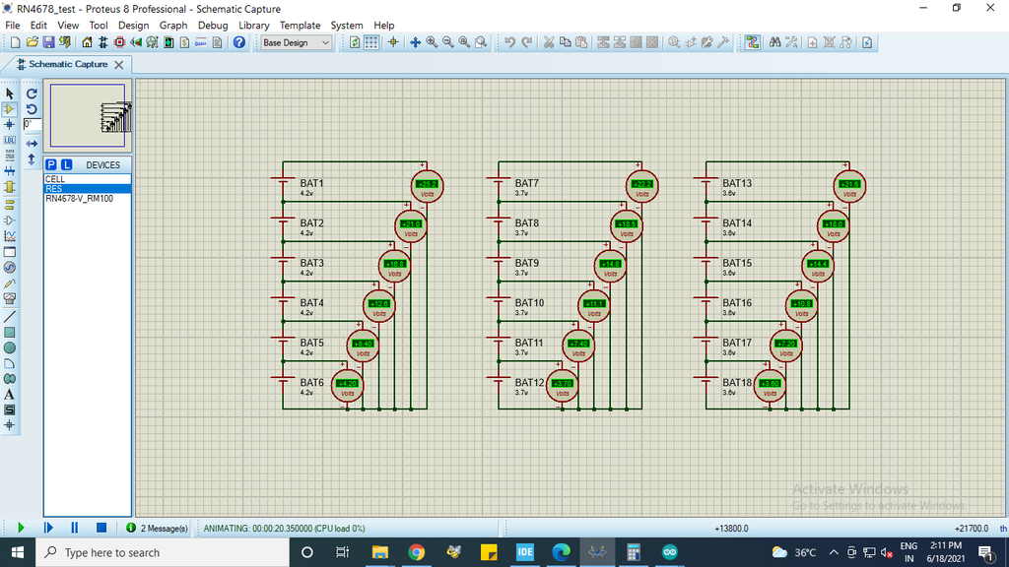Select the Selection Mode arrow tool
Viewport: 1009px width, 567px height.
(9, 93)
